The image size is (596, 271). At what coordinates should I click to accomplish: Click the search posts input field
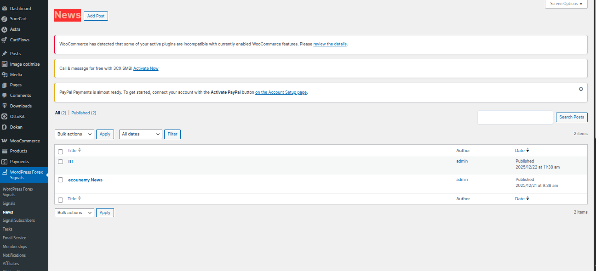[x=515, y=117]
